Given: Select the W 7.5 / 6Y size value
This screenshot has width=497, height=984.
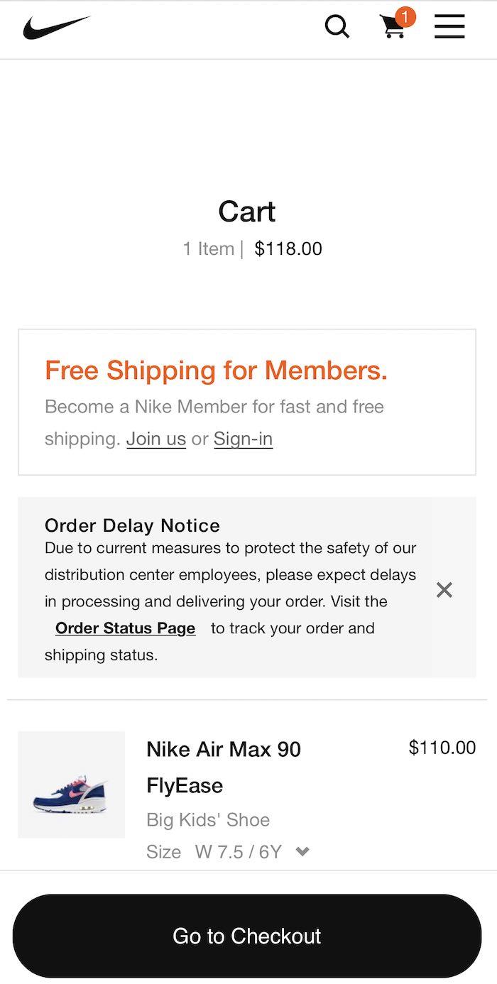Looking at the screenshot, I should pos(239,851).
